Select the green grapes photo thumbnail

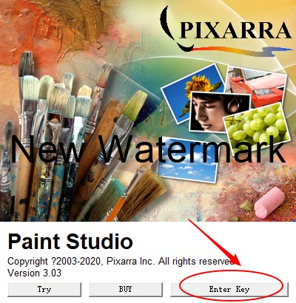pyautogui.click(x=259, y=129)
